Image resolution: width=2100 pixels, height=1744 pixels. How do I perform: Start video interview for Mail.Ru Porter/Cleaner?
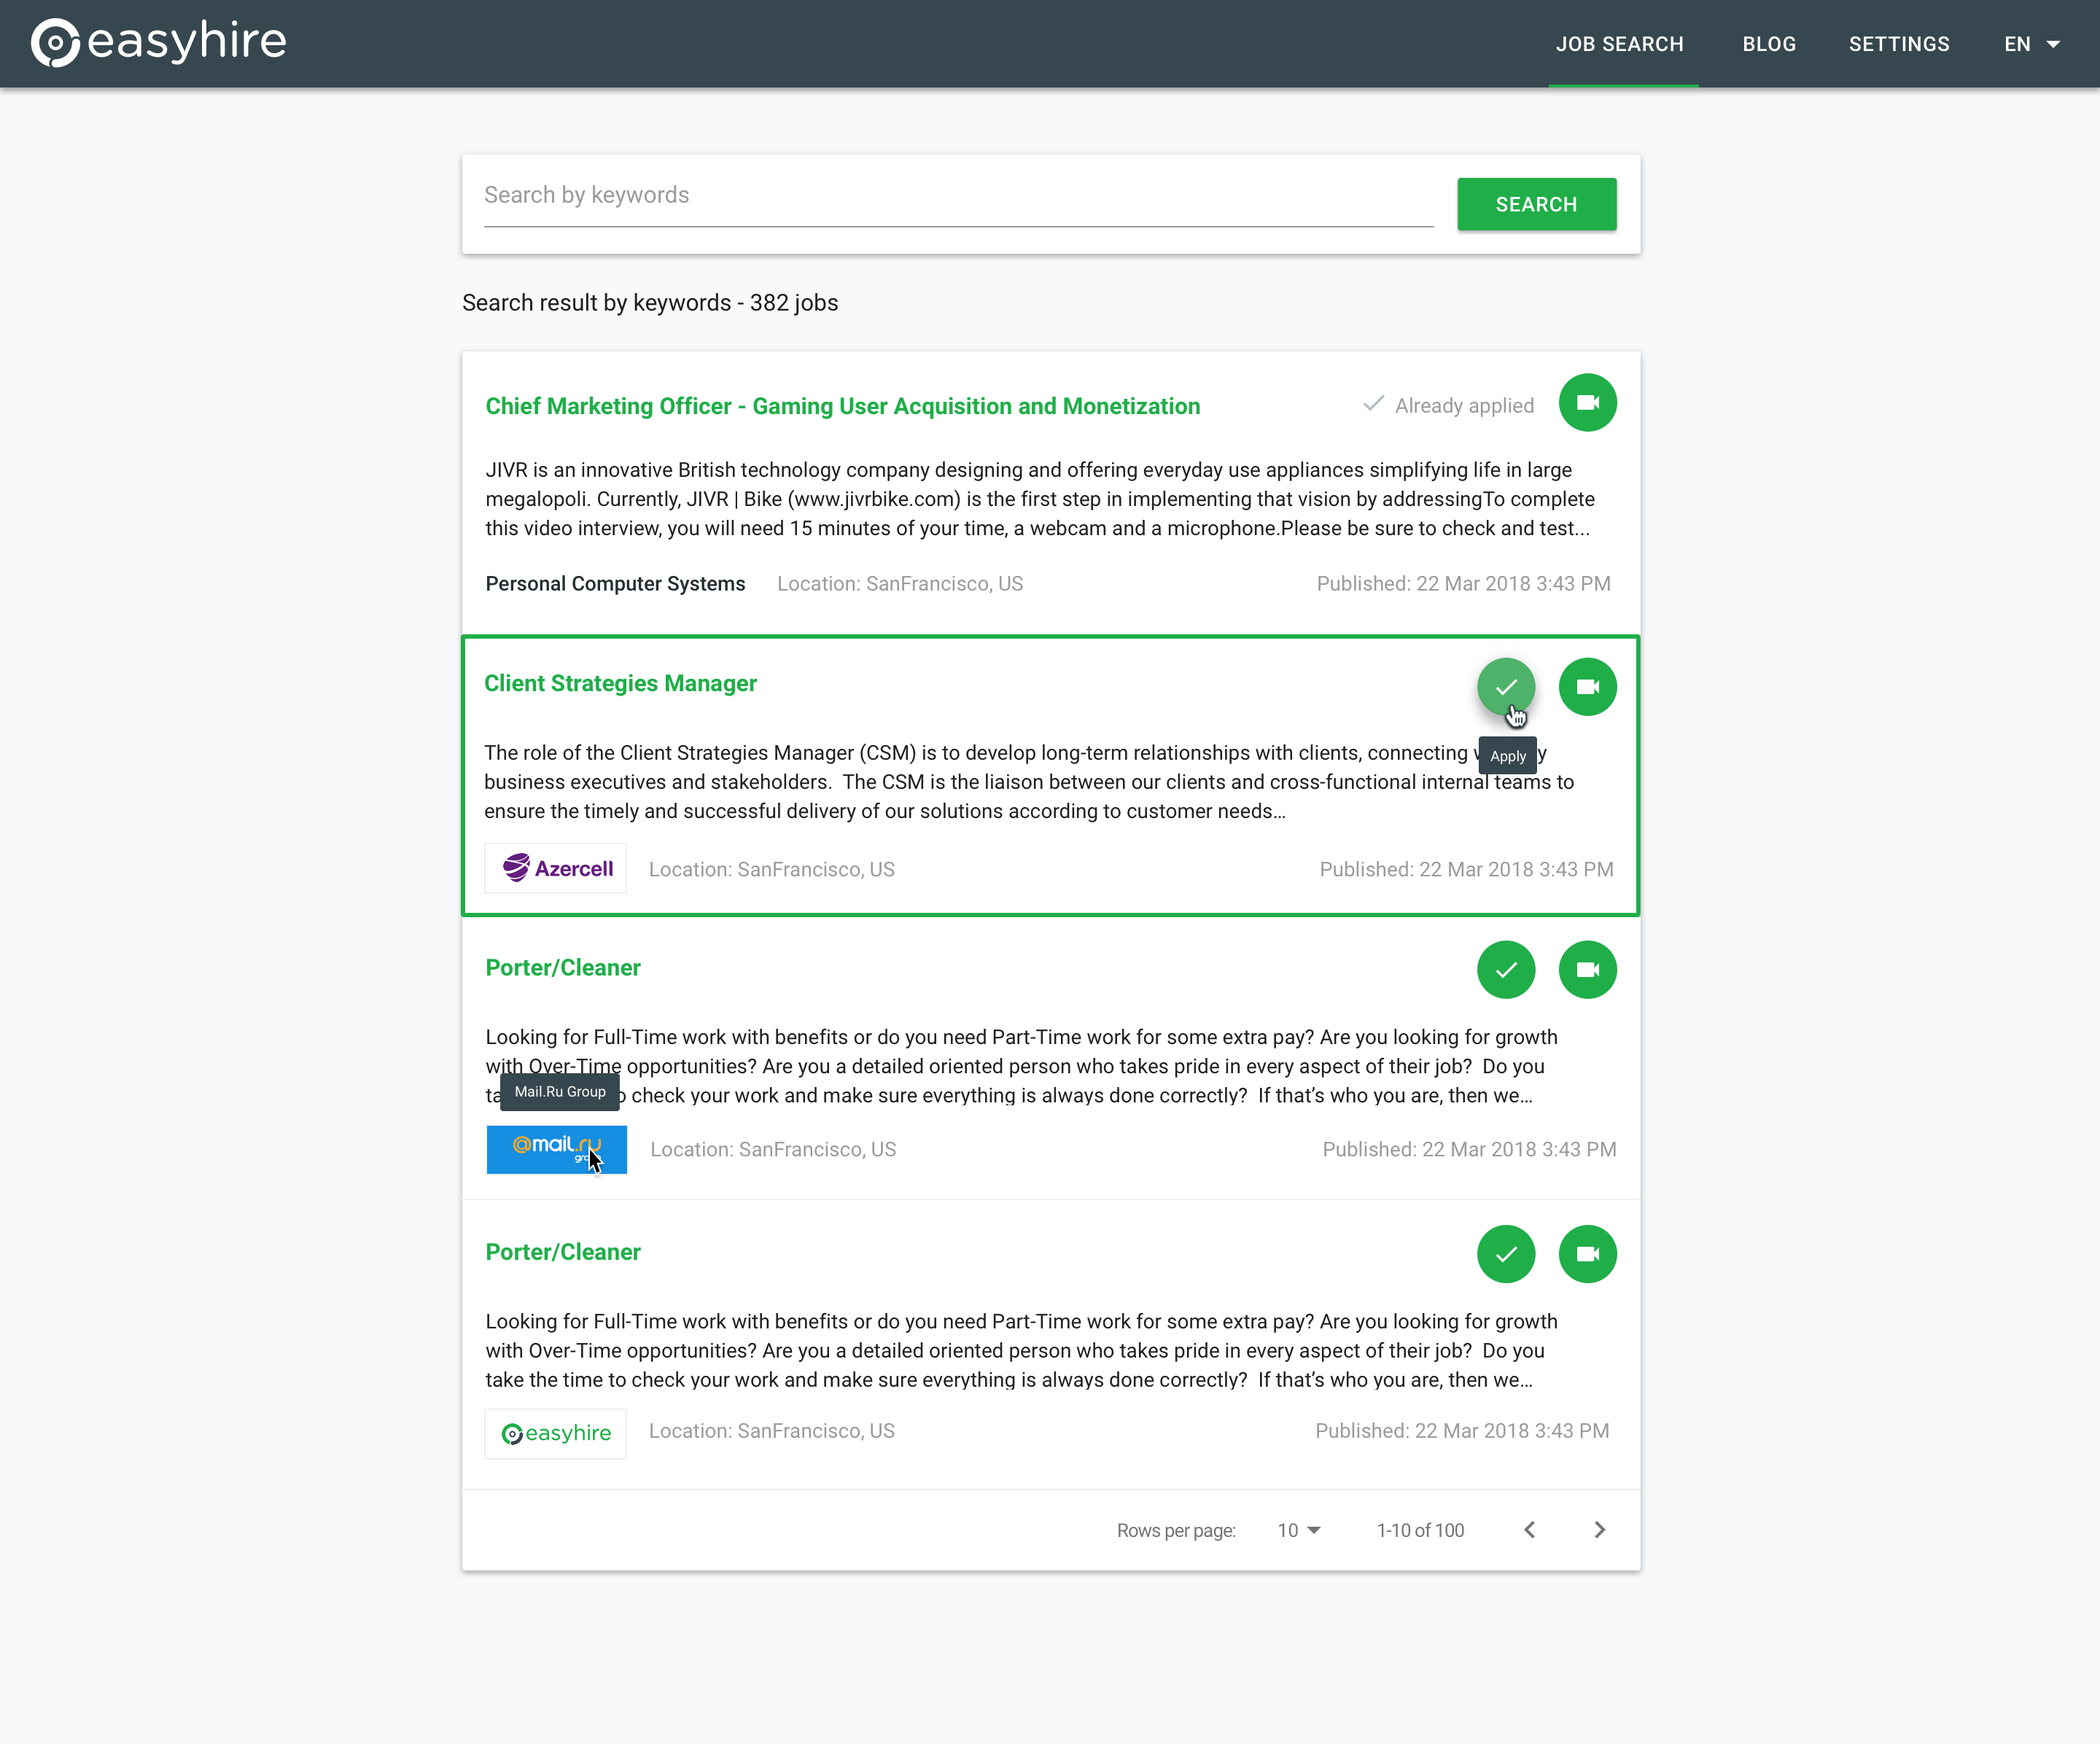click(1587, 970)
